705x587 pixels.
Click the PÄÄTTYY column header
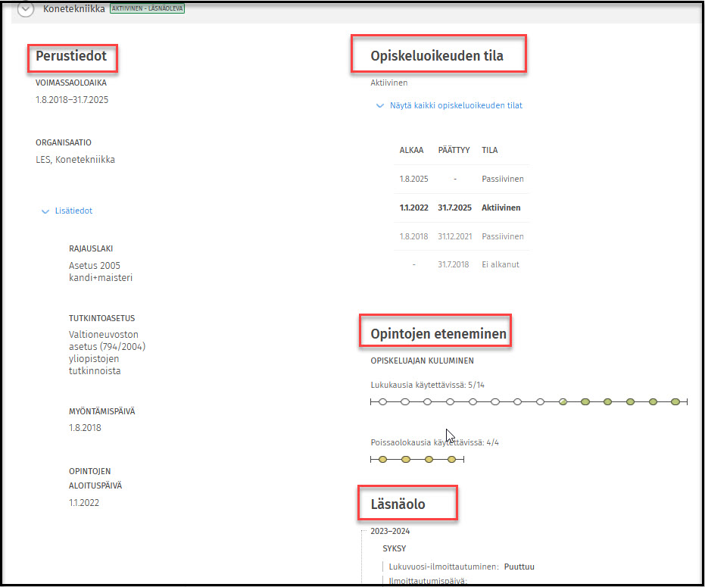454,150
